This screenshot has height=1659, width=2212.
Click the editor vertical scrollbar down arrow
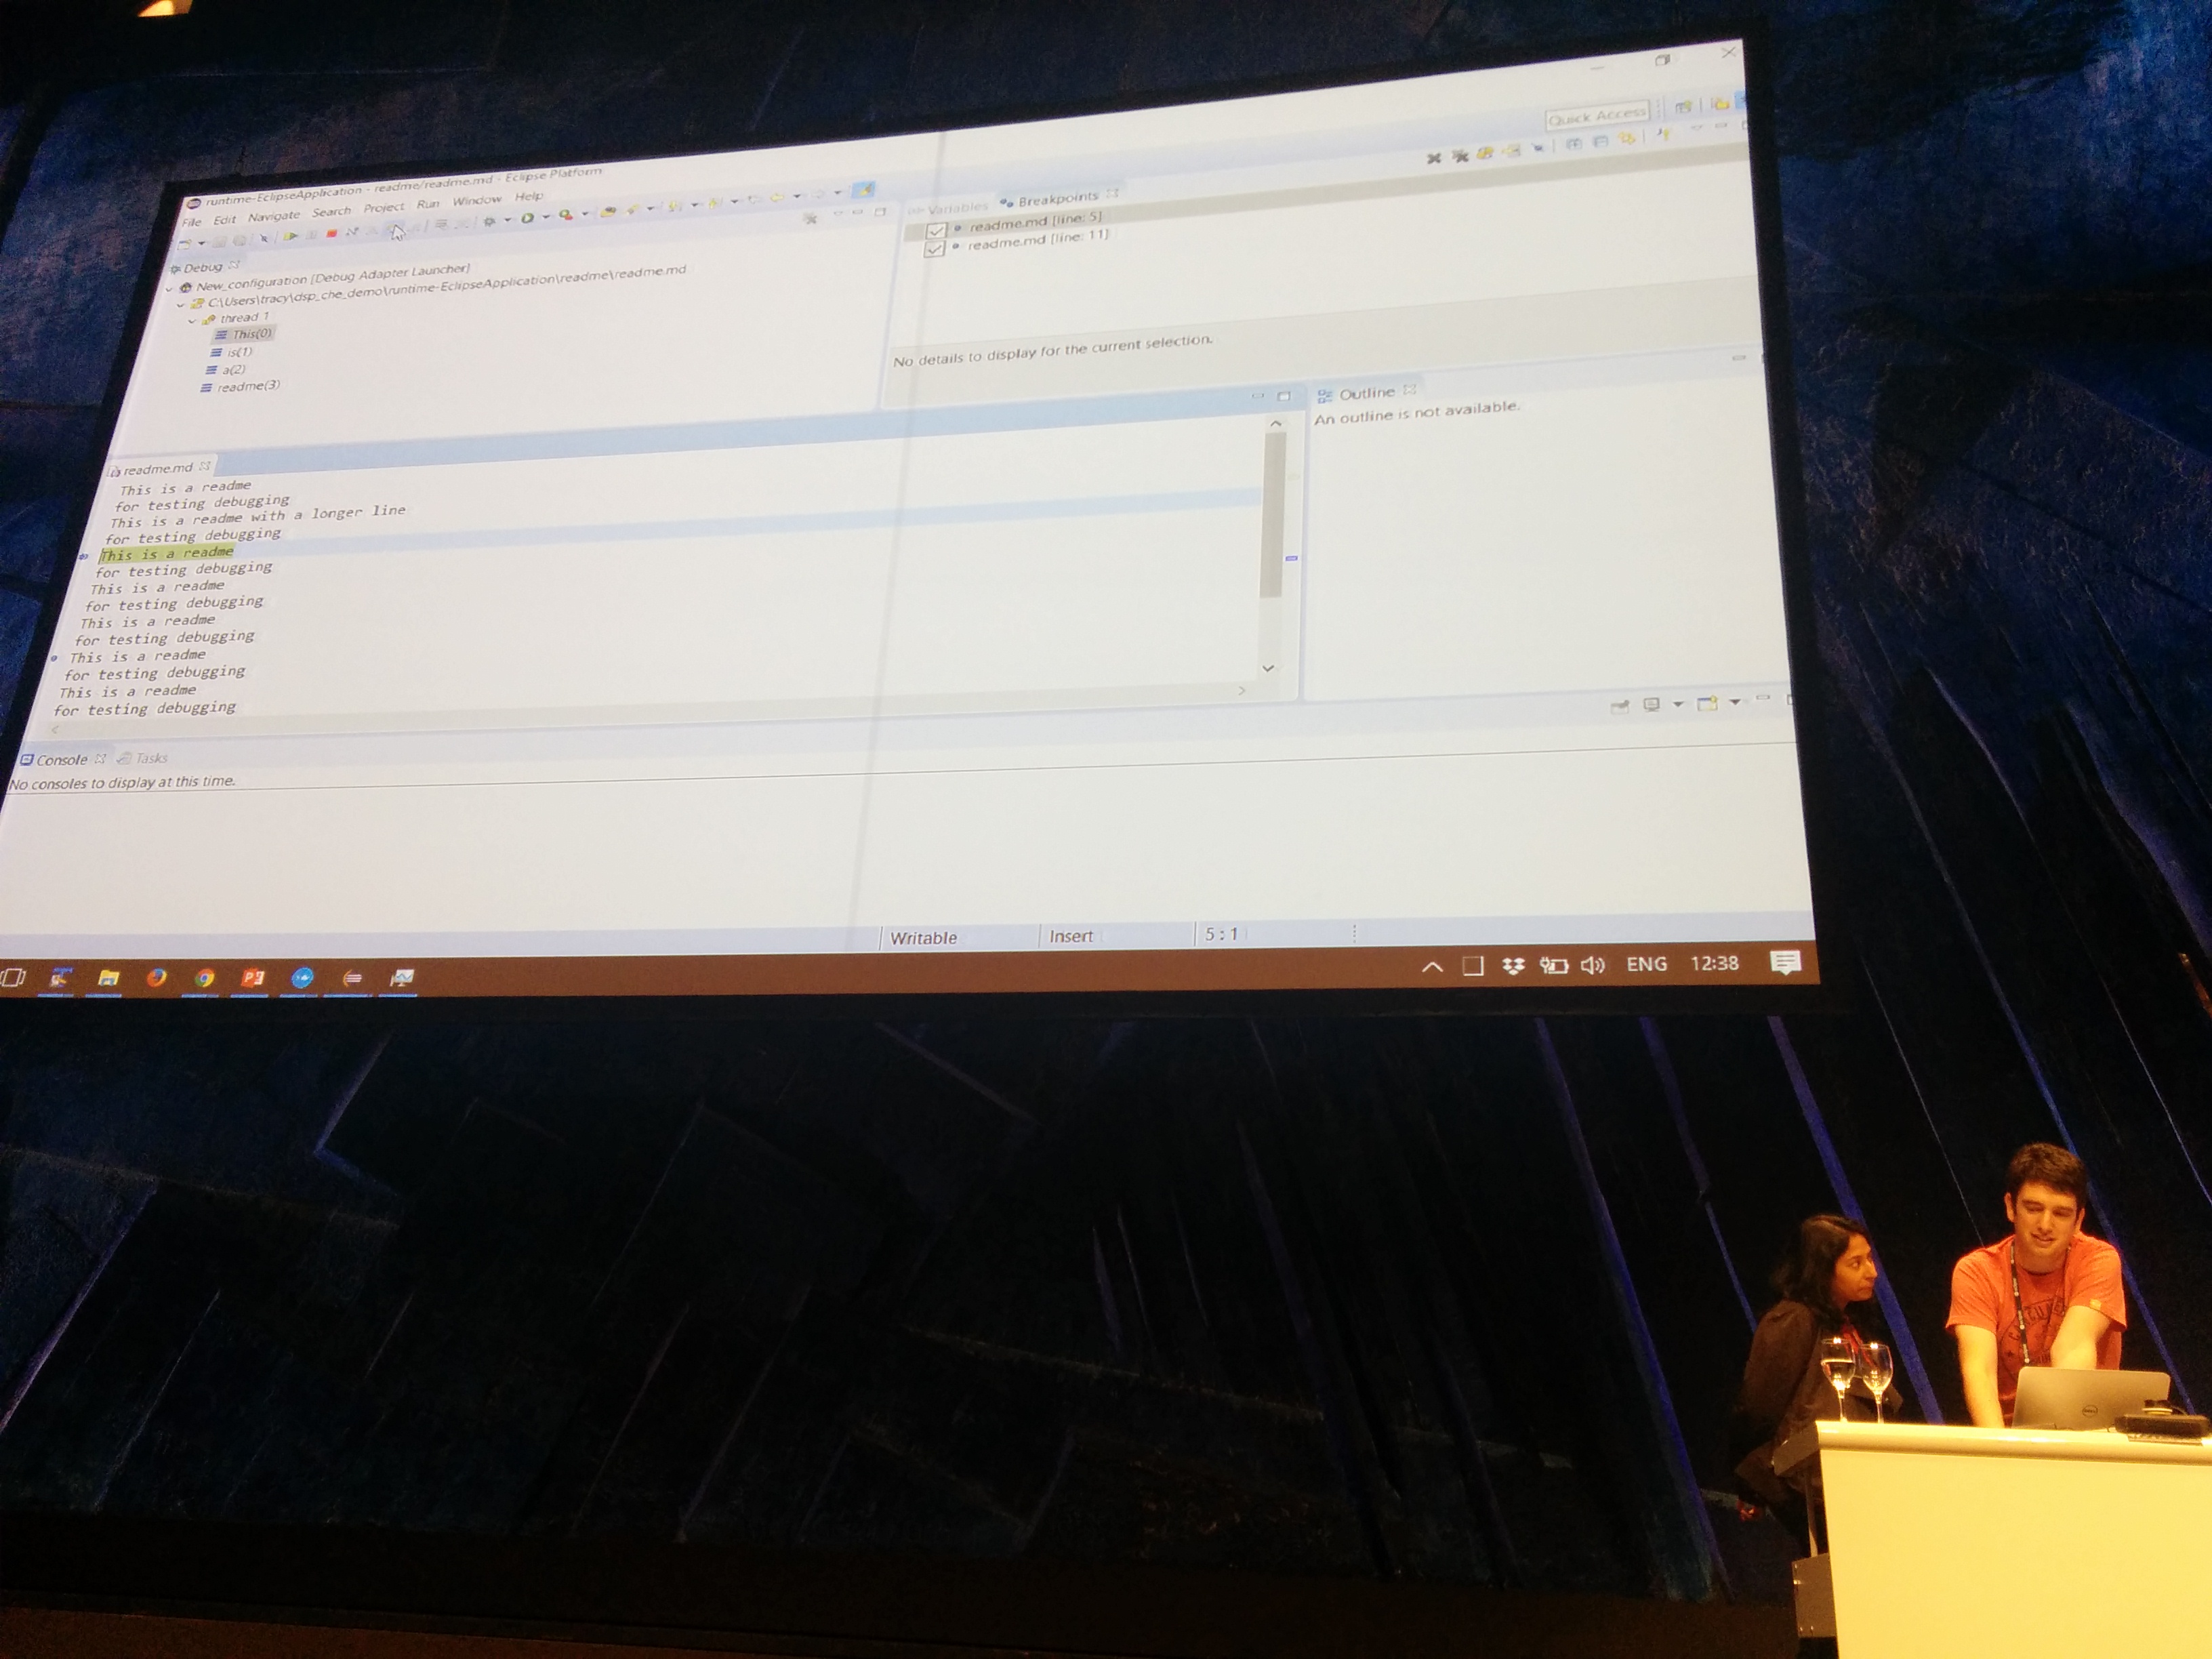coord(1268,668)
